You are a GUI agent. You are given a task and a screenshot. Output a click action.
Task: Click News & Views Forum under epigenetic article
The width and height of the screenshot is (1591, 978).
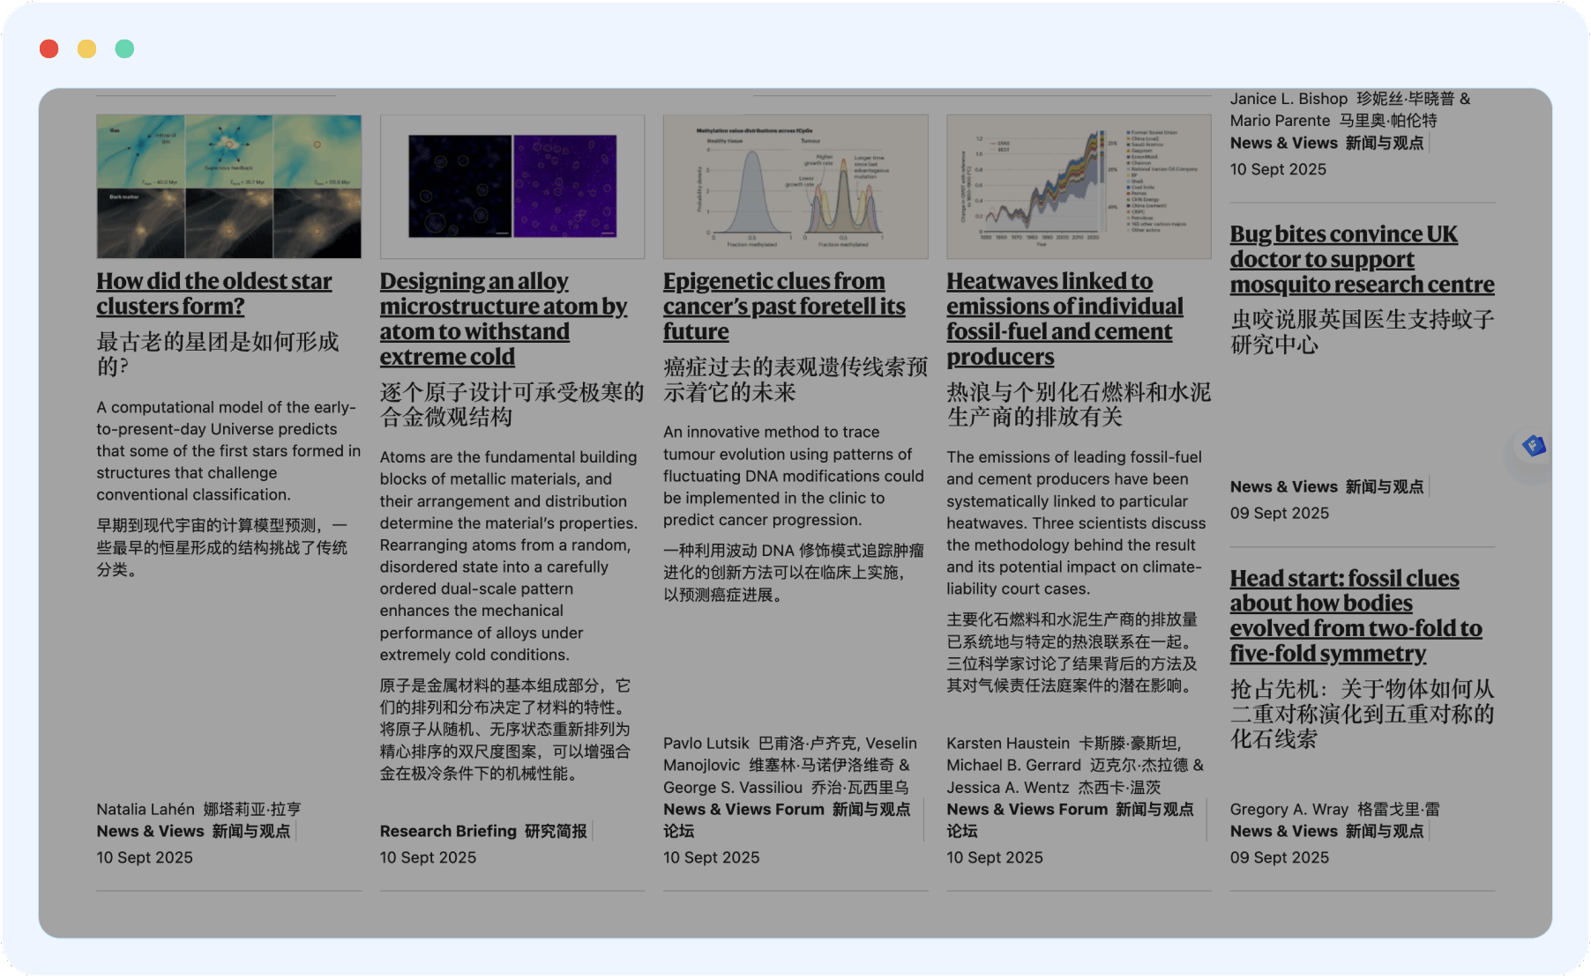point(743,810)
